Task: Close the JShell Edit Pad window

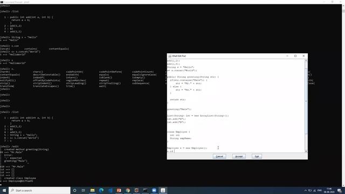Action: (303, 56)
